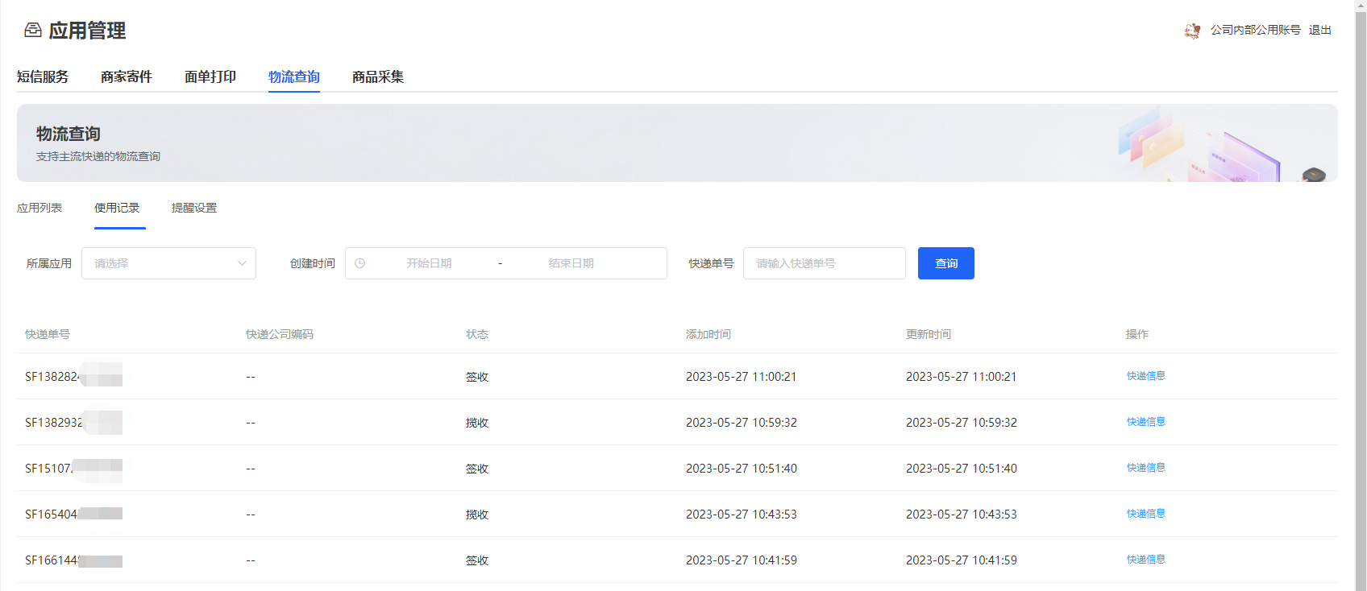
Task: Click 签收 status in 10:41:59 row
Action: click(x=477, y=560)
